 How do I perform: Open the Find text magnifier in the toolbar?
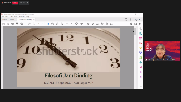22,24
